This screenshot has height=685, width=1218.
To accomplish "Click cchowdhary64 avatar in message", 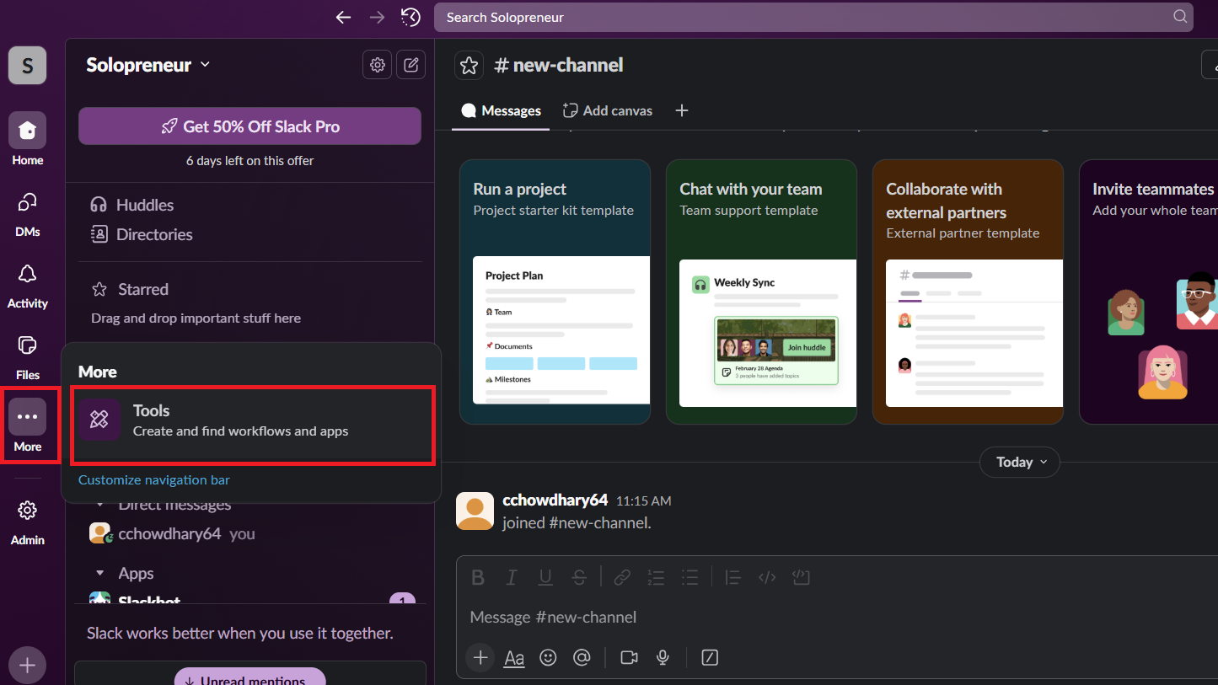I will (x=475, y=511).
